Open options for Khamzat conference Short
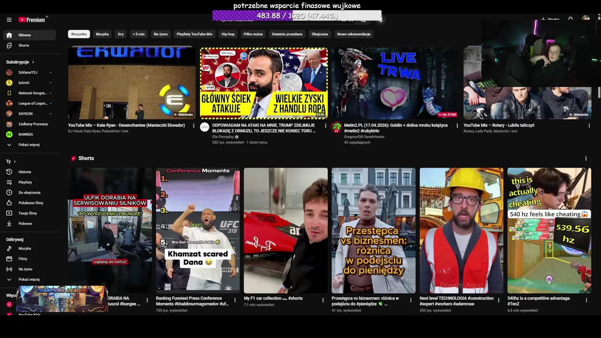 [235, 300]
